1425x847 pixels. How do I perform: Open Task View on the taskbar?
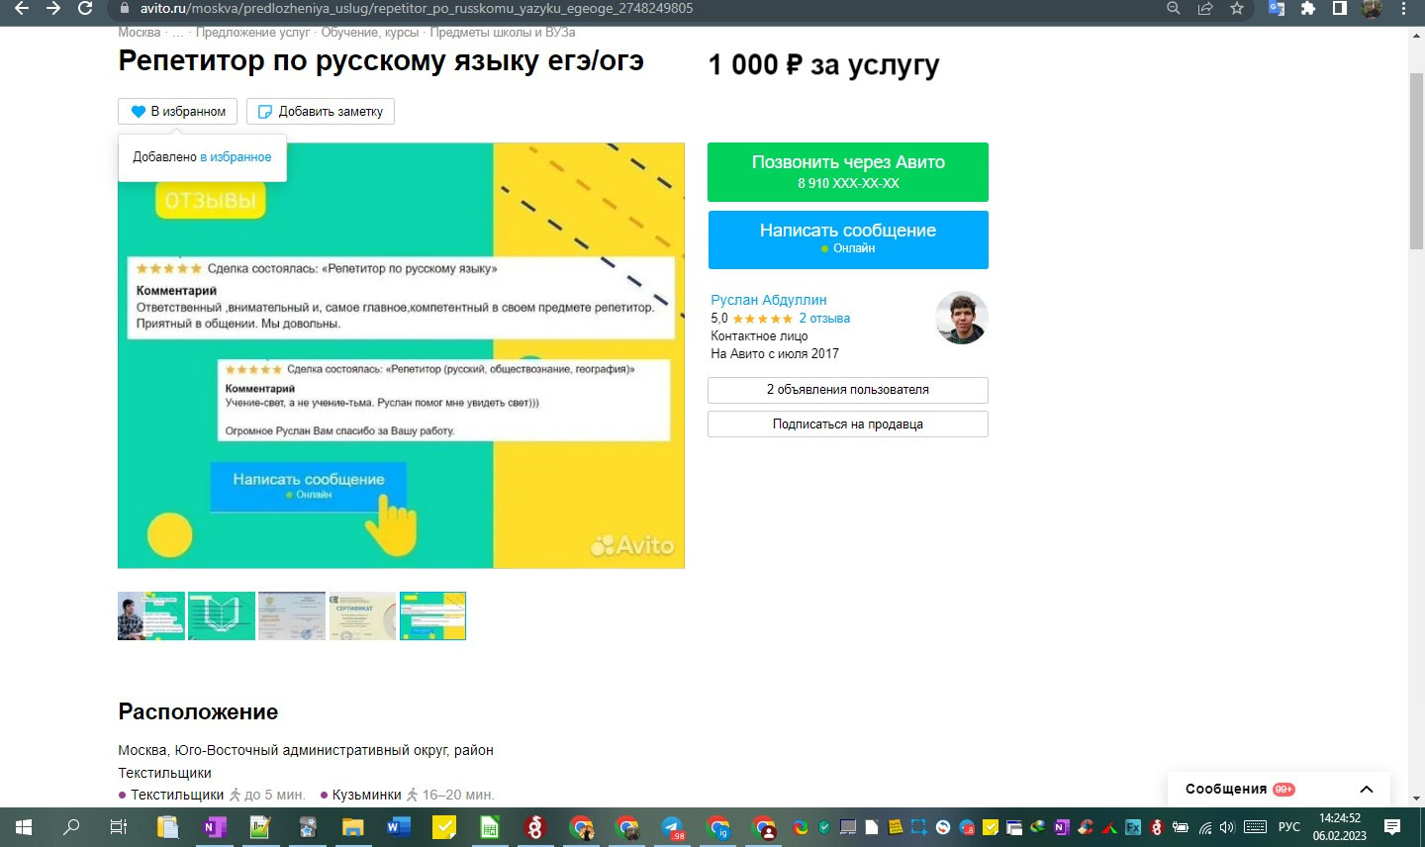pos(119,827)
